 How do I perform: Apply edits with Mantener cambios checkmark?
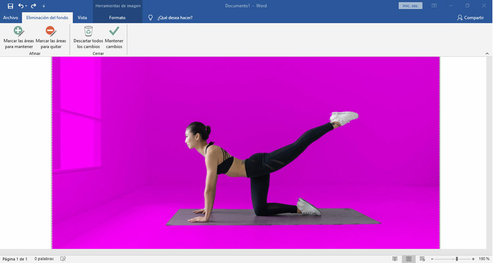click(114, 36)
